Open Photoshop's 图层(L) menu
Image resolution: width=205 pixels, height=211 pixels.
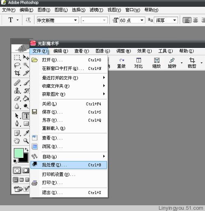click(x=61, y=10)
